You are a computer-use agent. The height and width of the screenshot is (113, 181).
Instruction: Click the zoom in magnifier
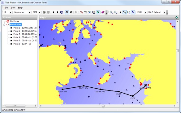point(111,12)
